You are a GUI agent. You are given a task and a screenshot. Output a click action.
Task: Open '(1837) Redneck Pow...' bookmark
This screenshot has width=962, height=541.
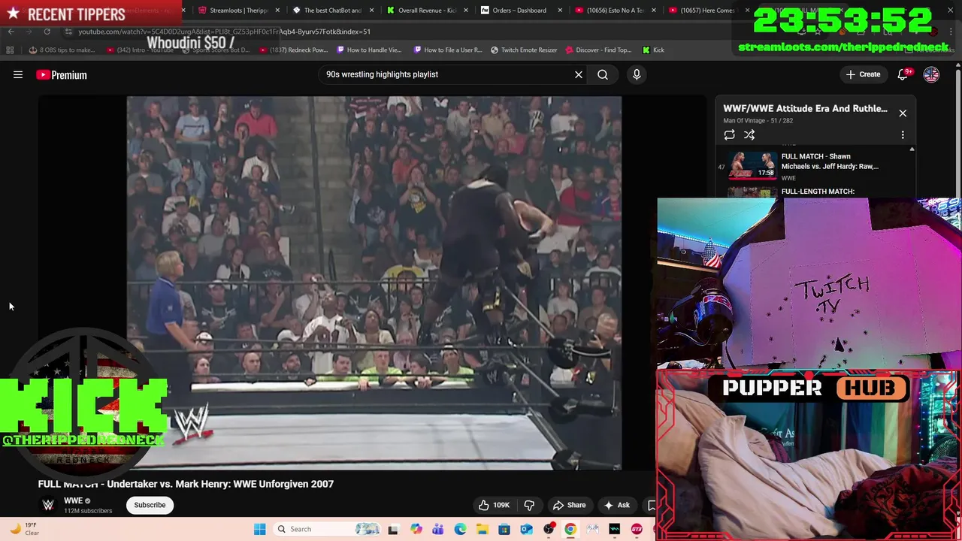293,50
